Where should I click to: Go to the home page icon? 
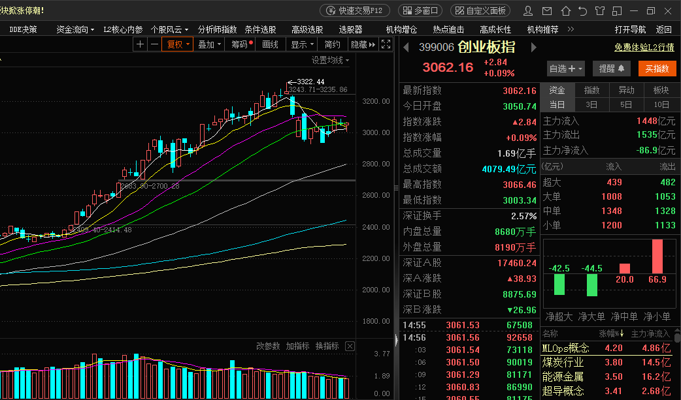pyautogui.click(x=565, y=11)
